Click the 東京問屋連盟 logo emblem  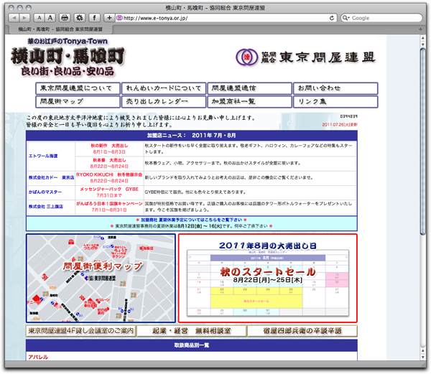point(246,57)
